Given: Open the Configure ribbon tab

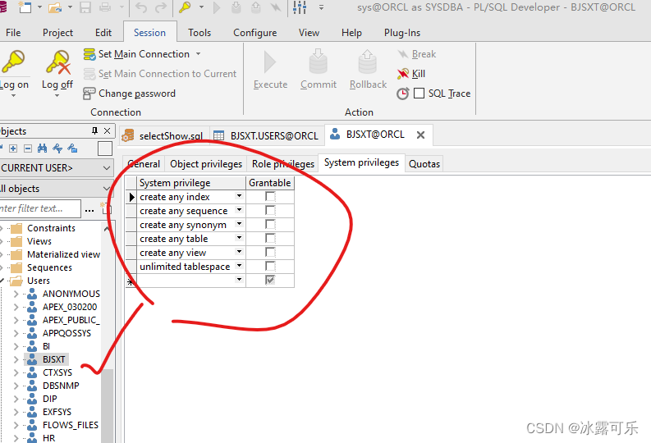Looking at the screenshot, I should point(255,33).
